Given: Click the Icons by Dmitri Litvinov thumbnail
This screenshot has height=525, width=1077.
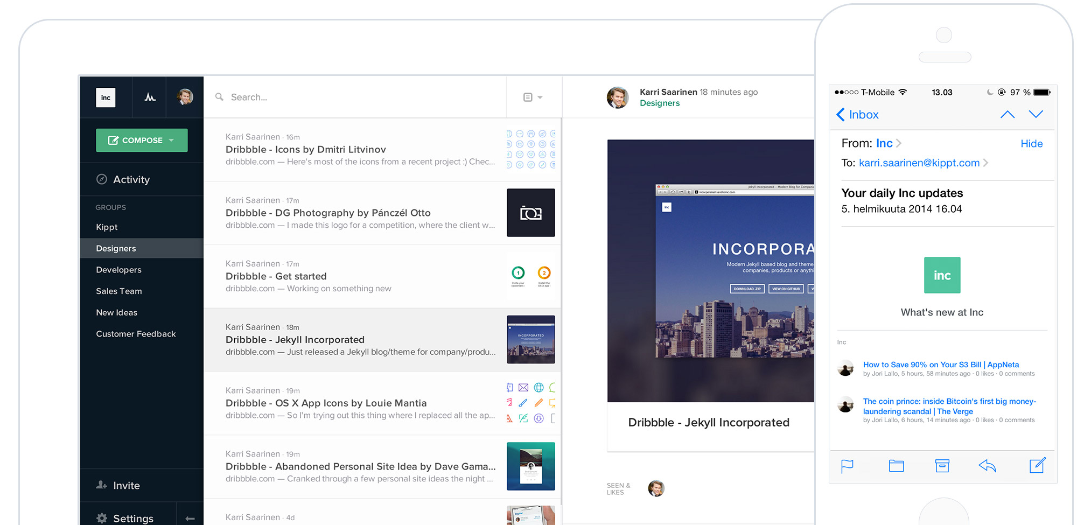Looking at the screenshot, I should [530, 149].
